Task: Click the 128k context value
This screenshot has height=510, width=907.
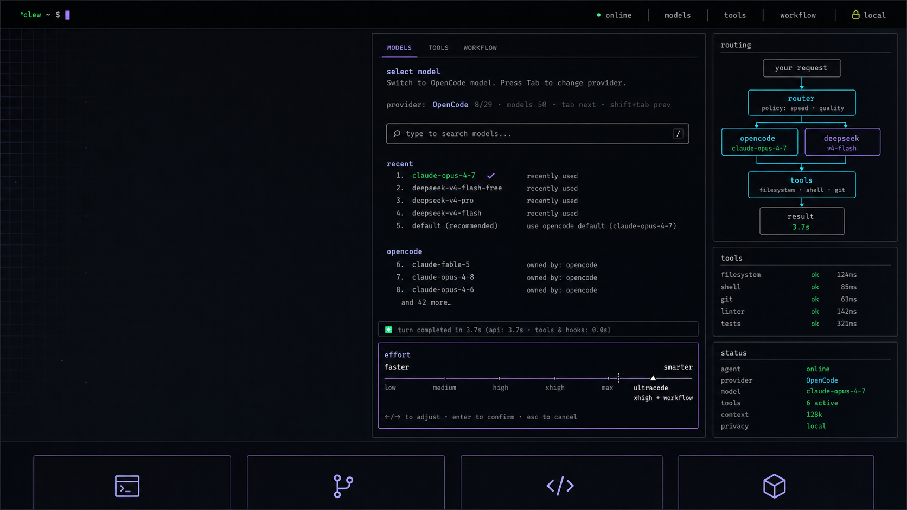Action: click(x=814, y=415)
